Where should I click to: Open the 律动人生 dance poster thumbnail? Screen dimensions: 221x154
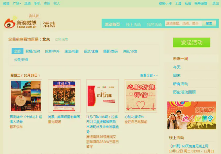(64, 96)
